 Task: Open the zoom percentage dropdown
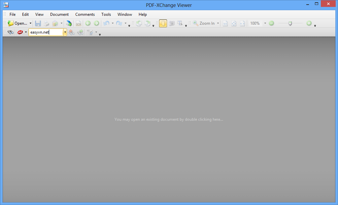tap(265, 23)
